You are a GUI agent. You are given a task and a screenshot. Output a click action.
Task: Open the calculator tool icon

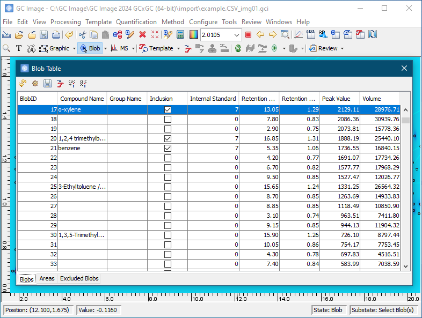tap(180, 34)
